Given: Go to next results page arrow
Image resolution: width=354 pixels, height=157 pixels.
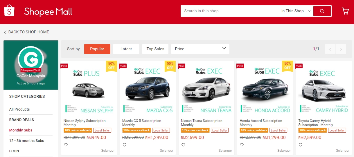Looking at the screenshot, I should pos(341,49).
